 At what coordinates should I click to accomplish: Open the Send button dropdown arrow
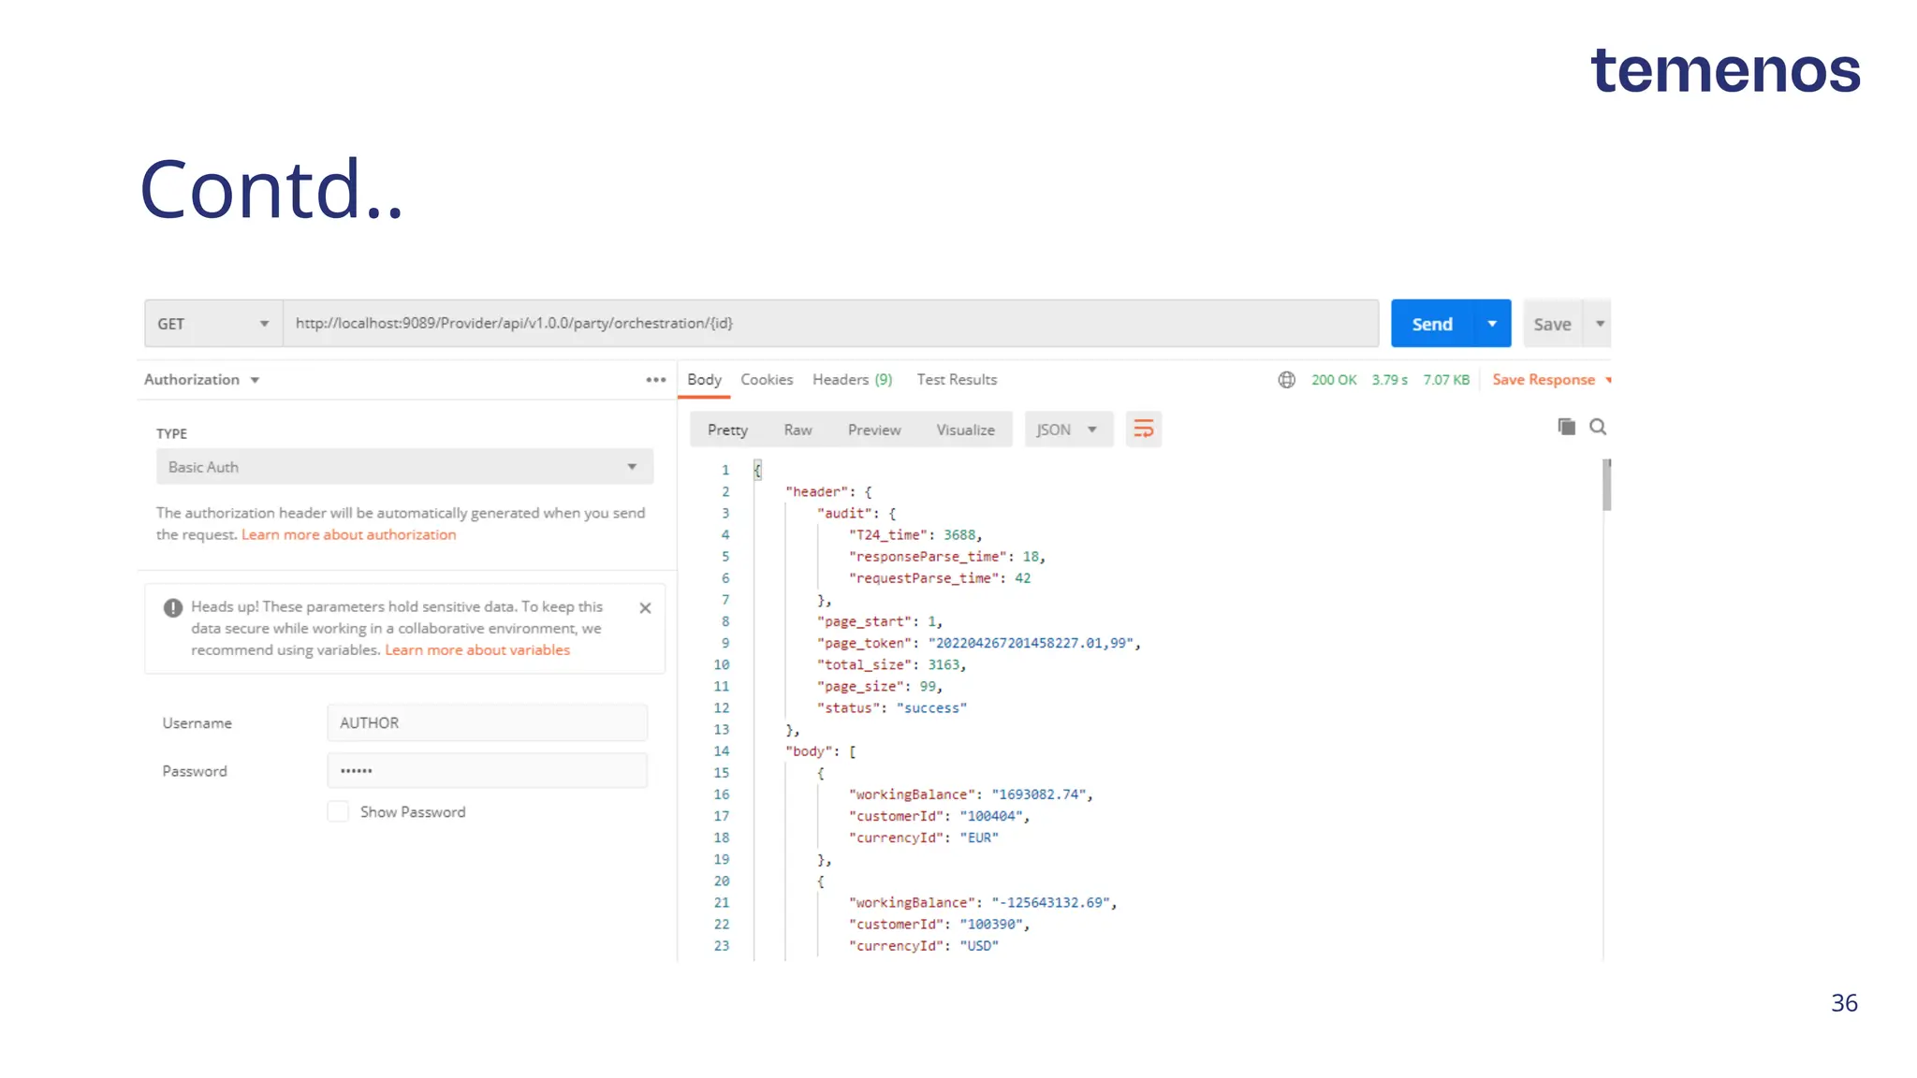1492,324
